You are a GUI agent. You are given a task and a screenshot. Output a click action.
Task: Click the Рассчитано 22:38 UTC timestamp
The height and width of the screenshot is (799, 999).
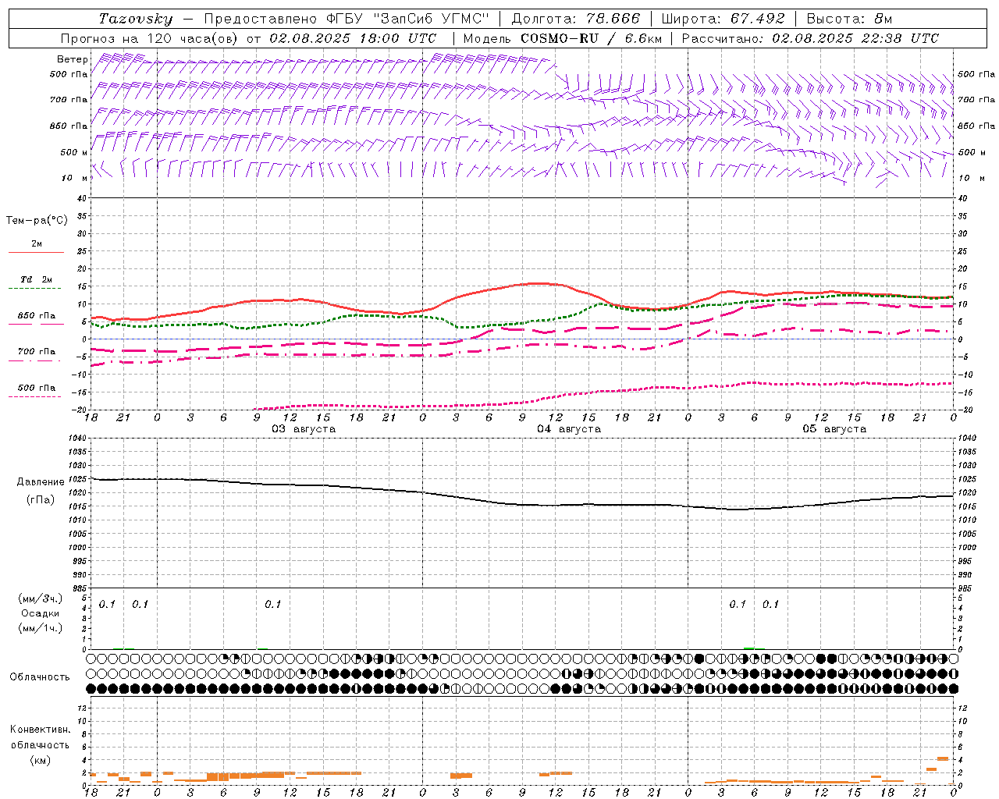pyautogui.click(x=810, y=38)
